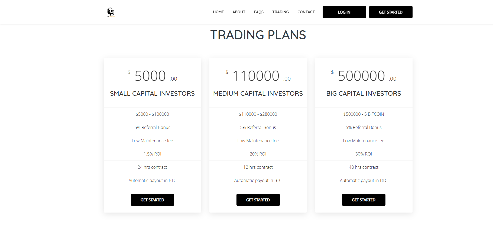Click the AS site logo
Screen dimensions: 493x235
point(111,12)
